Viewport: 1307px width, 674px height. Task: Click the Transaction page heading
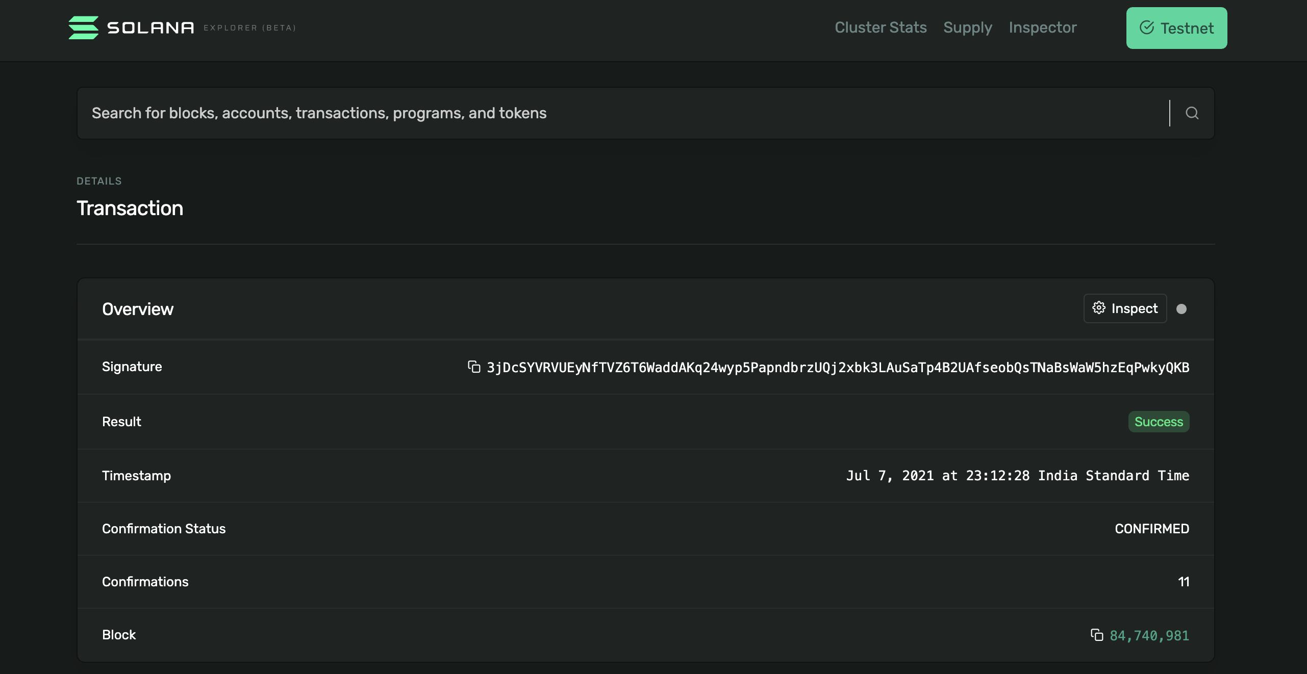click(130, 208)
